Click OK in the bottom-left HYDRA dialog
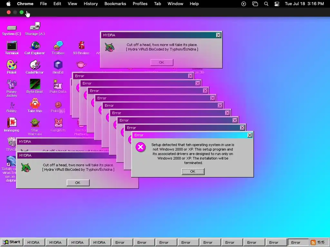 (x=78, y=183)
